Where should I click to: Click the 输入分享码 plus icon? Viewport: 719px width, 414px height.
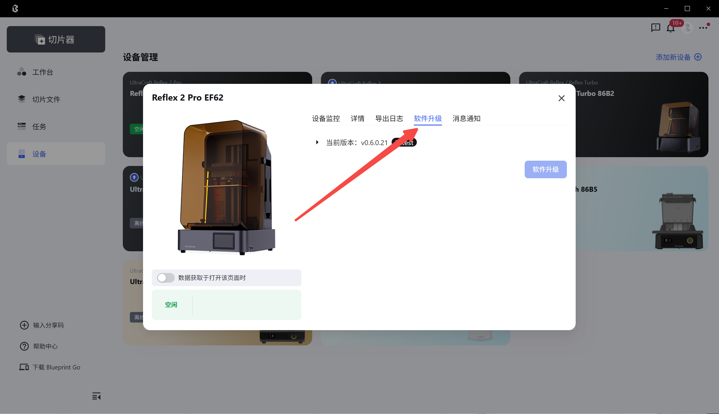click(24, 325)
